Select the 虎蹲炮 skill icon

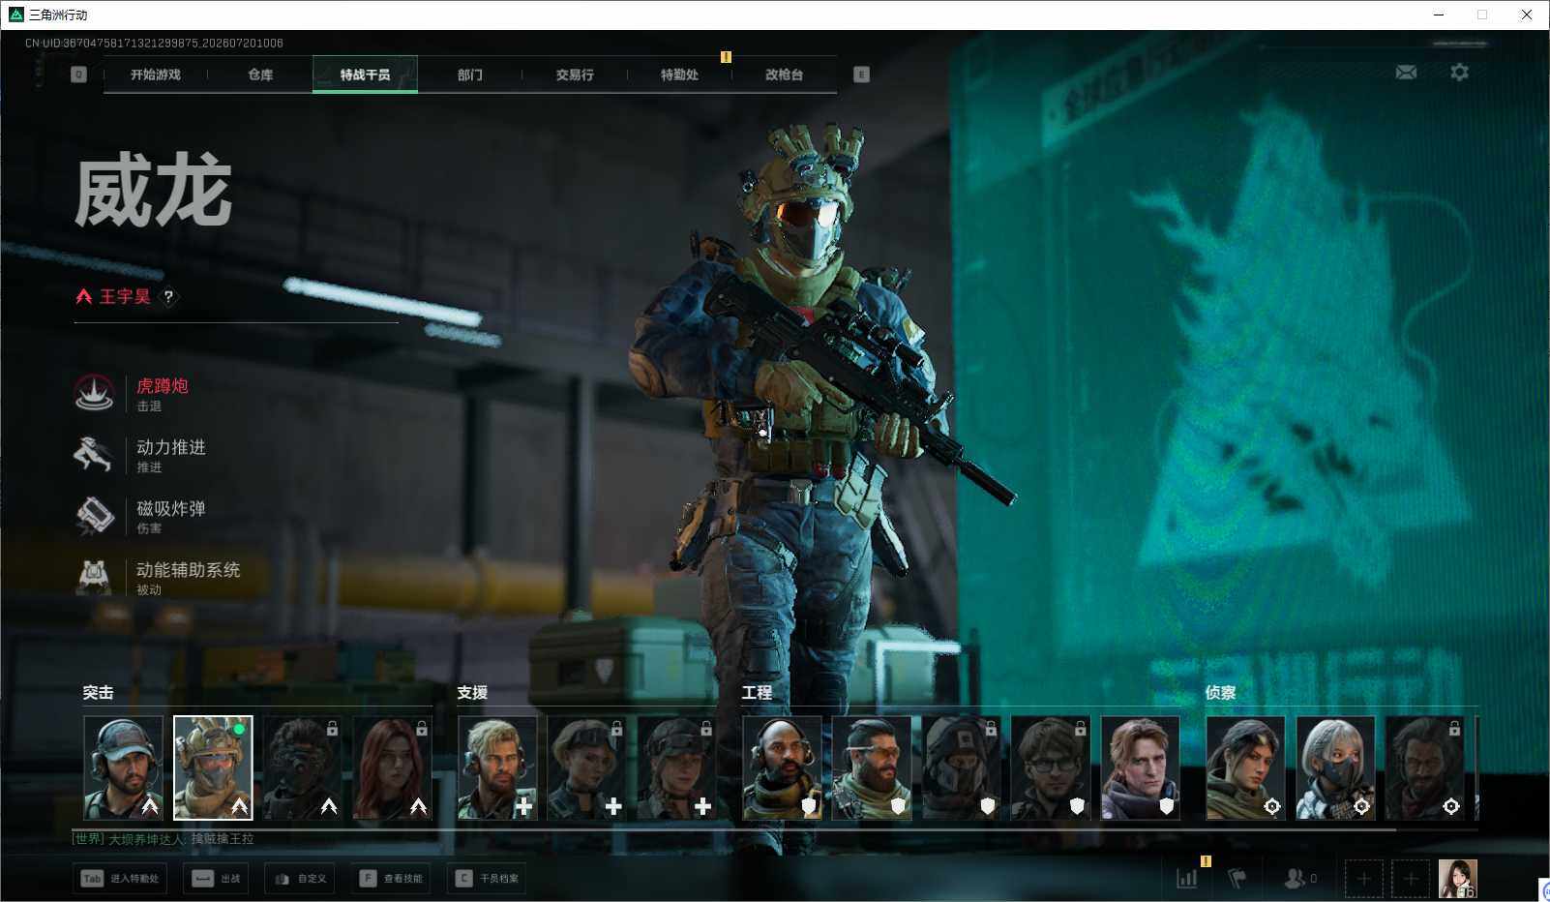pos(94,393)
